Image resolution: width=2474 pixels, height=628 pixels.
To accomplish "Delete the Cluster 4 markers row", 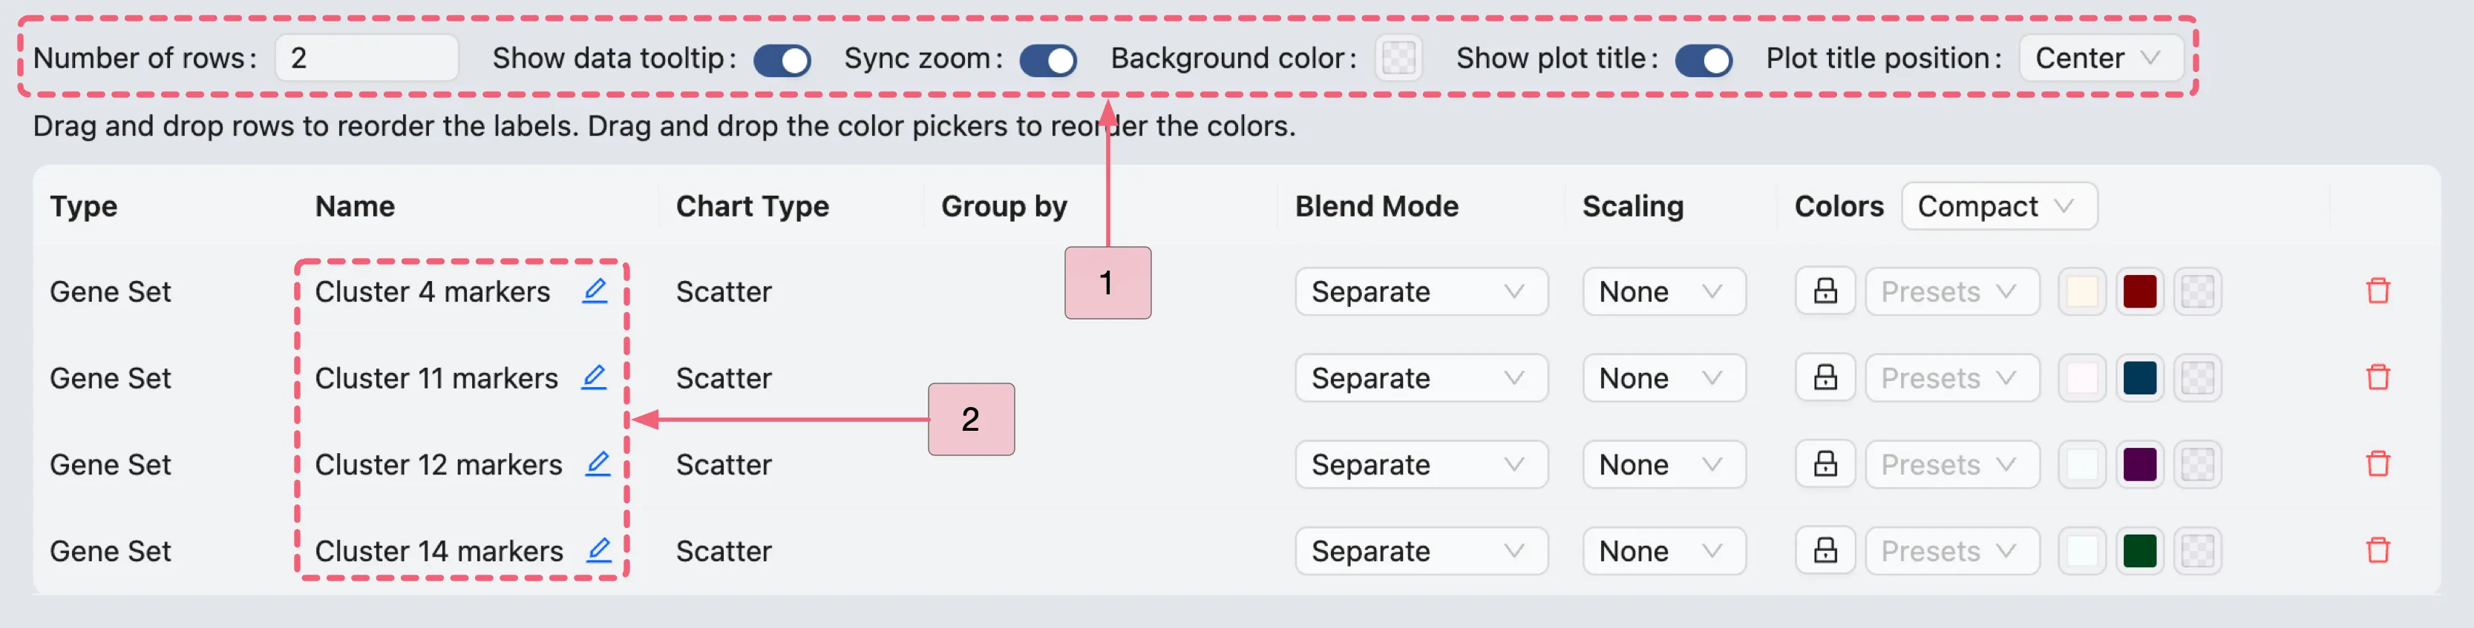I will [x=2379, y=291].
